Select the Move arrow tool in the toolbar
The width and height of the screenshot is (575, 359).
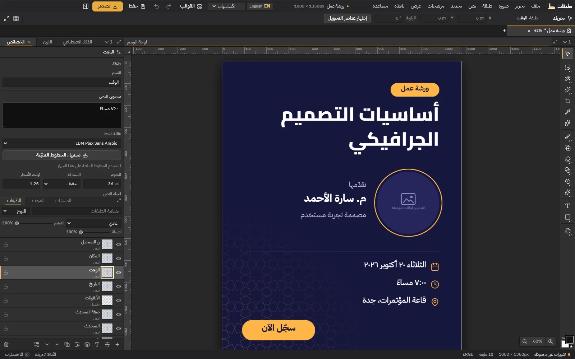pyautogui.click(x=567, y=54)
